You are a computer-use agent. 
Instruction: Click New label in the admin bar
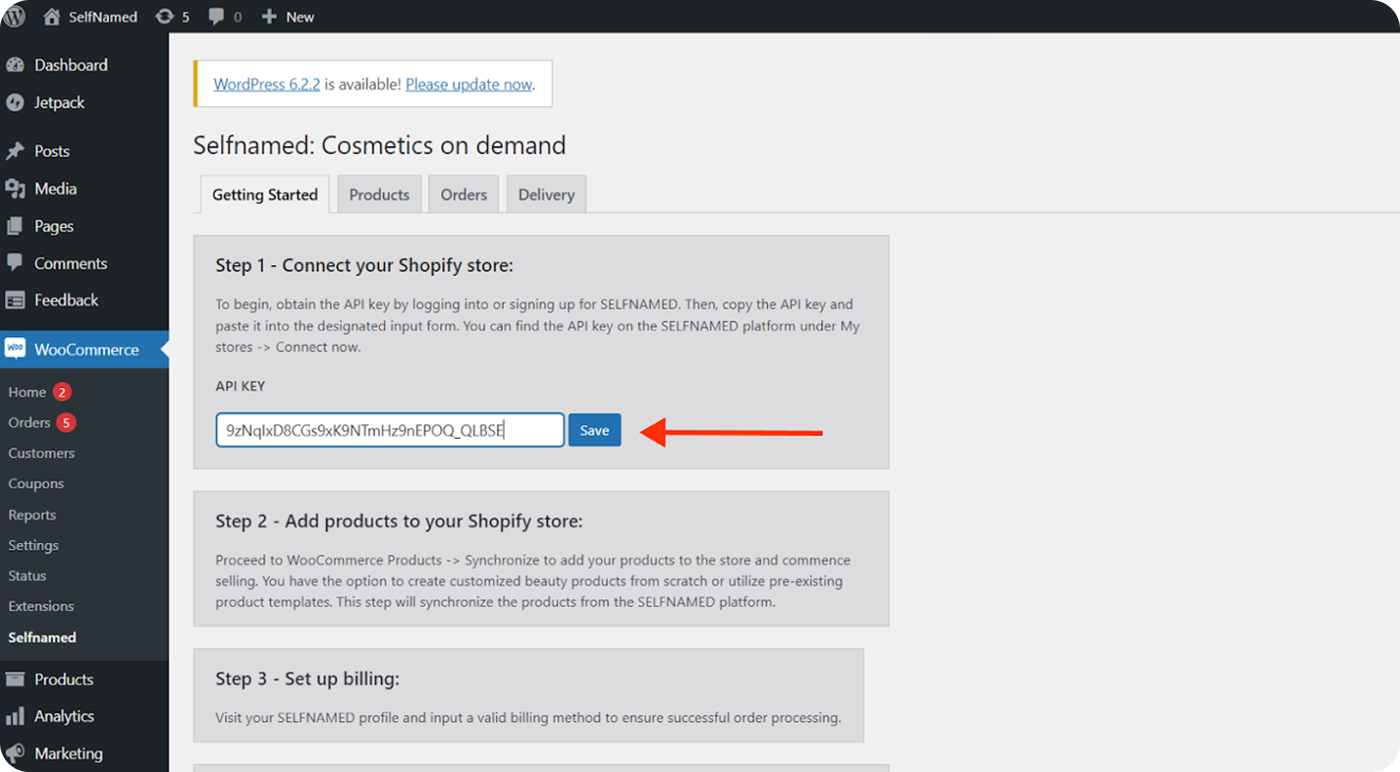300,17
